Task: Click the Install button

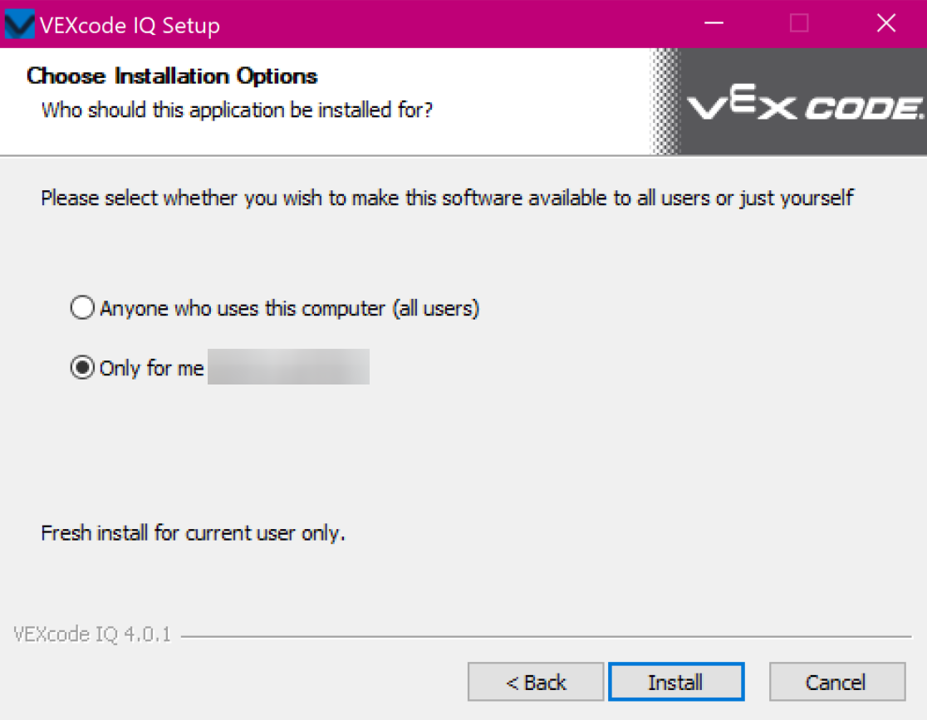Action: click(676, 681)
